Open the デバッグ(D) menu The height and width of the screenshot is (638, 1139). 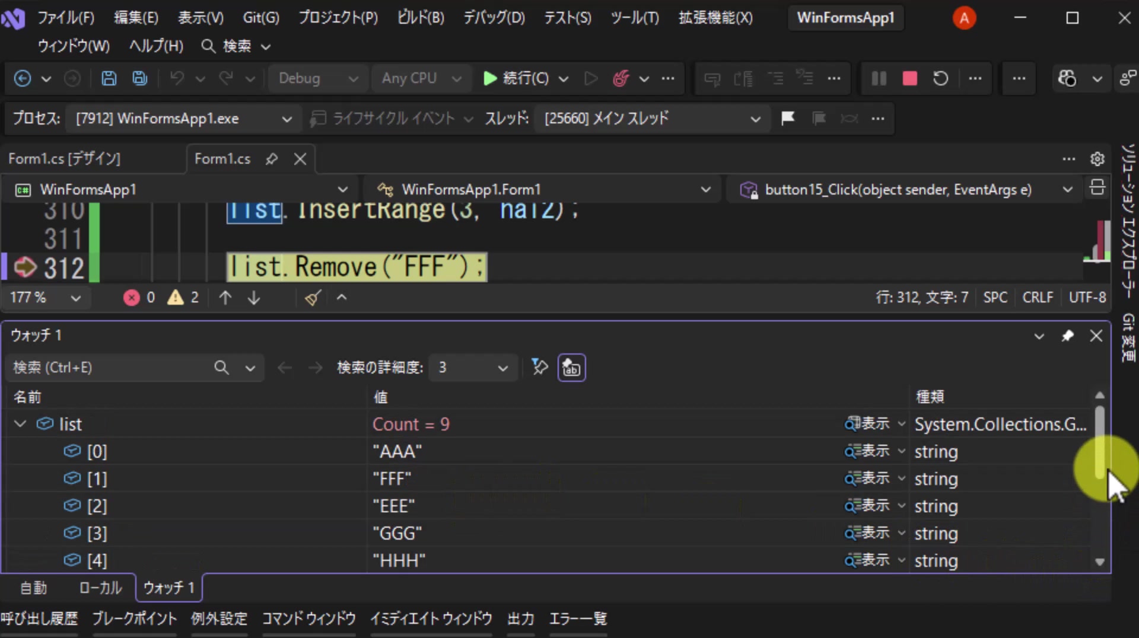pyautogui.click(x=494, y=18)
